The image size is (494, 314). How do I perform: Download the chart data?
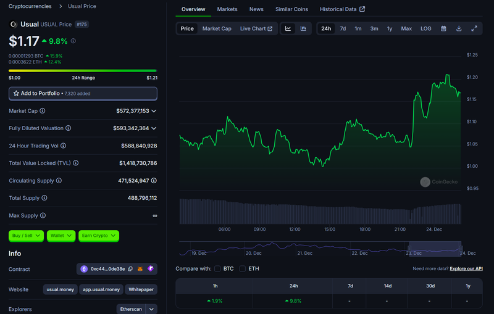pyautogui.click(x=459, y=28)
